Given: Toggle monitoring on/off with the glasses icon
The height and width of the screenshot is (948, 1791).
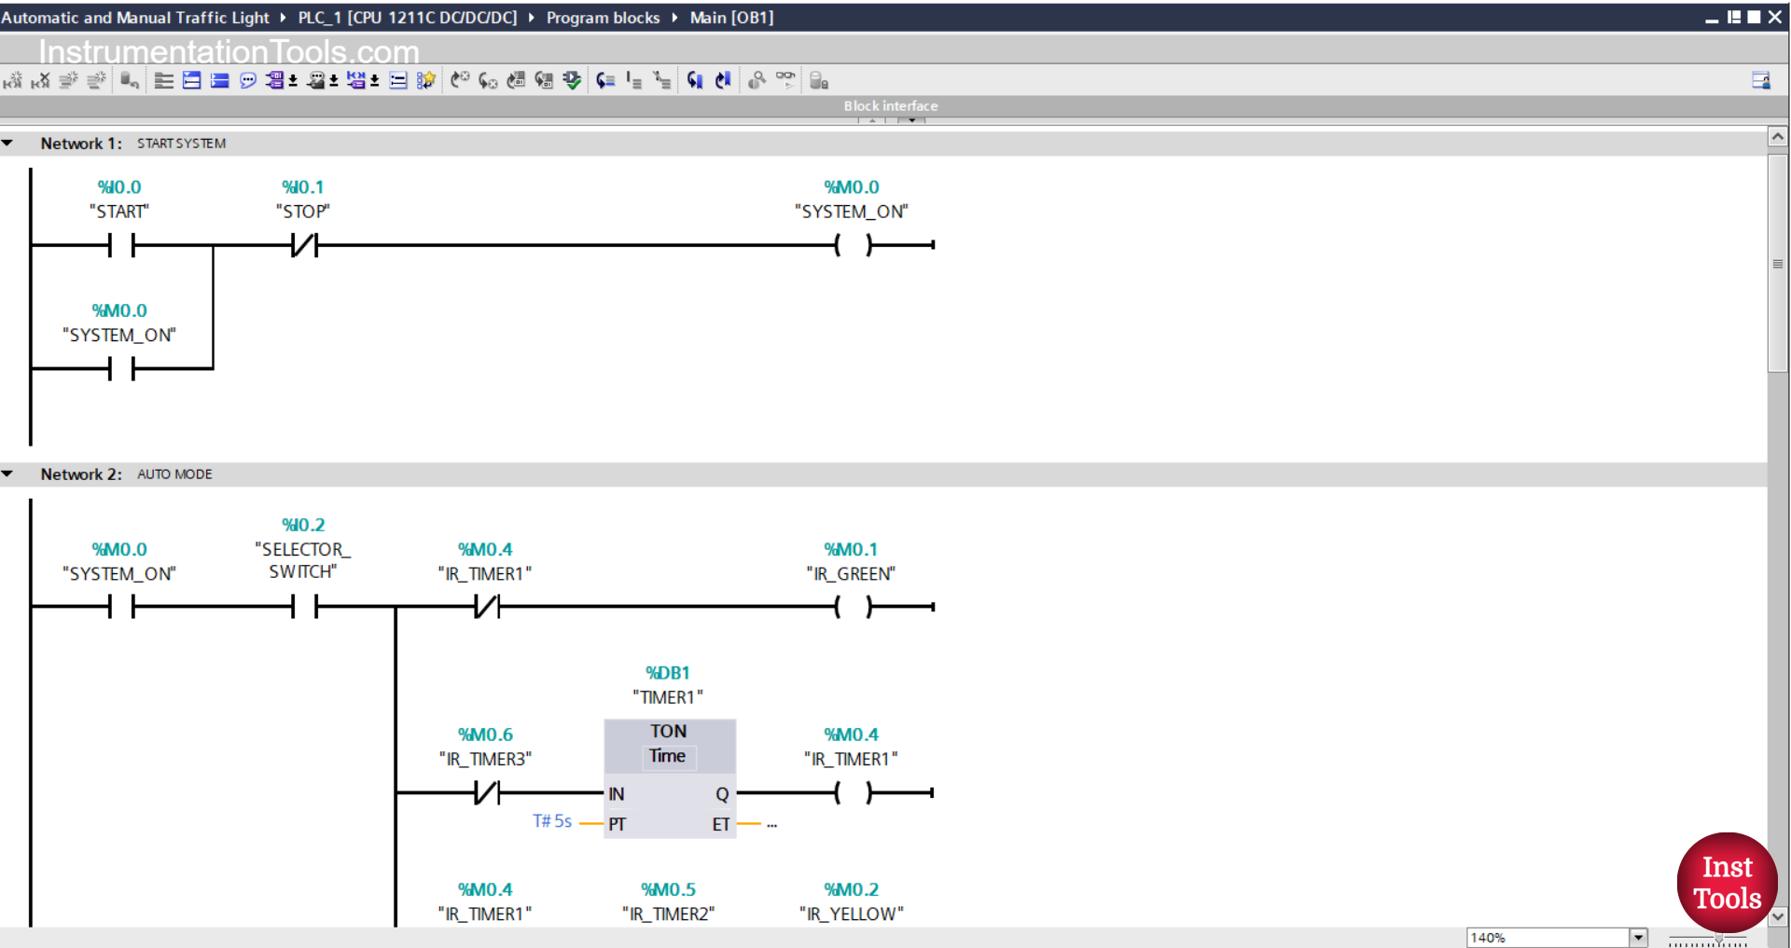Looking at the screenshot, I should click(x=785, y=80).
